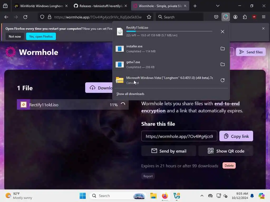This screenshot has width=270, height=202.
Task: Reload the current Wormhole page
Action: 25,17
